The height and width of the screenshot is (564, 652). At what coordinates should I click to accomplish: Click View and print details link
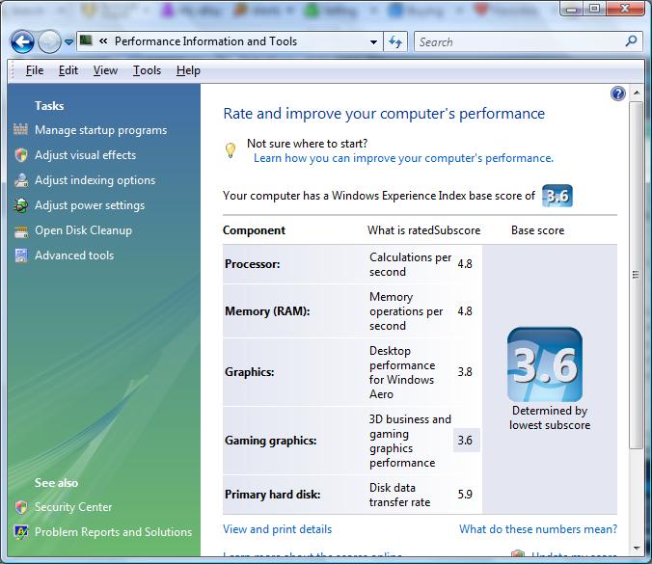pyautogui.click(x=278, y=529)
